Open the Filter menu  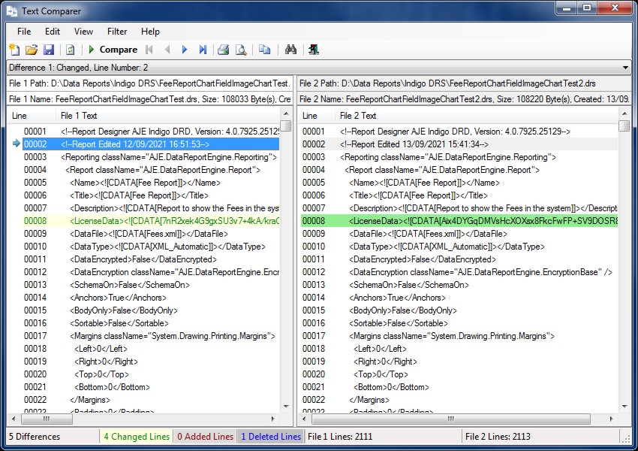pos(117,32)
